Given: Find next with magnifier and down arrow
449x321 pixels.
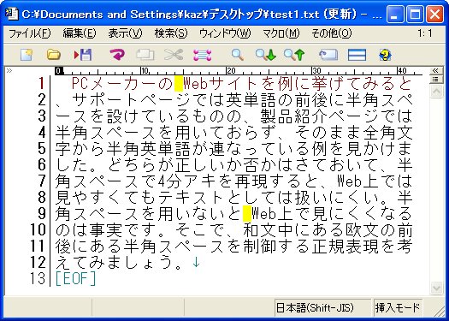Looking at the screenshot, I should click(x=265, y=55).
